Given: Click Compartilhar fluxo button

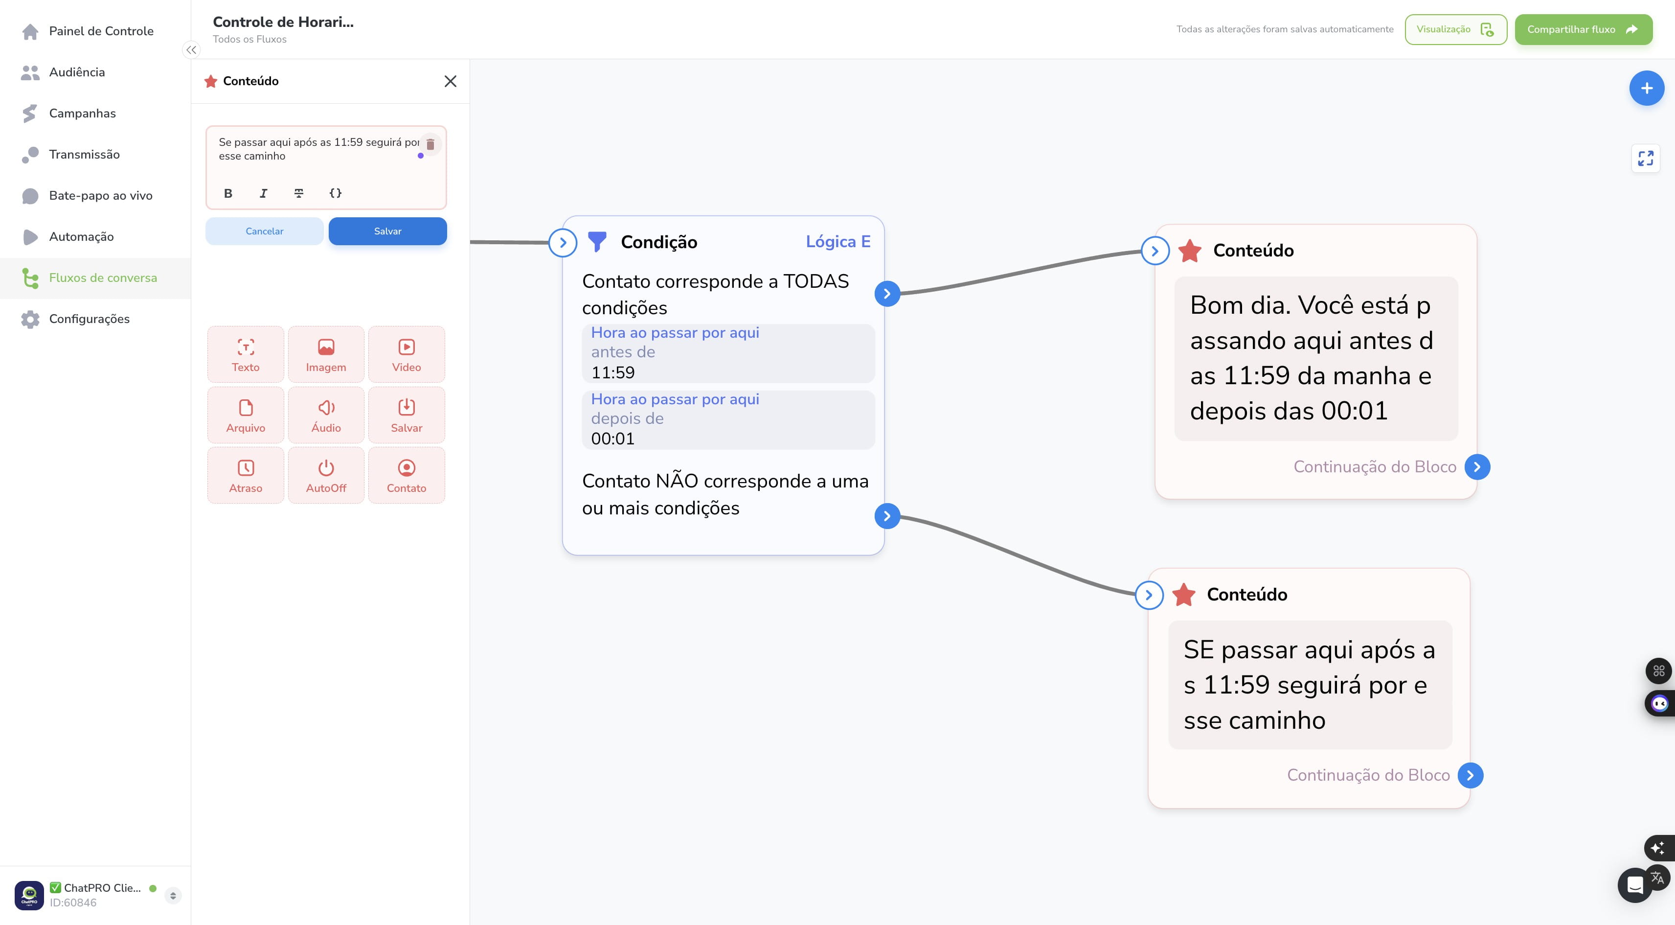Looking at the screenshot, I should pos(1584,29).
